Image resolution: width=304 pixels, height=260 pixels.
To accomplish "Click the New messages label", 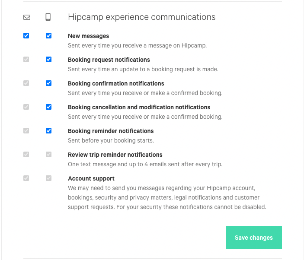I will pyautogui.click(x=88, y=36).
